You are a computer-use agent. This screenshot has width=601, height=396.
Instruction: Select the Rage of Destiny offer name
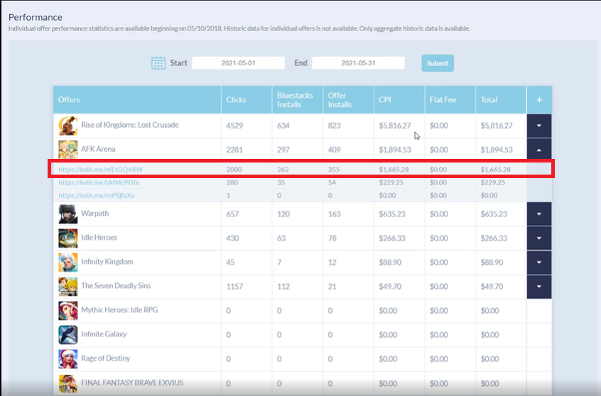pyautogui.click(x=105, y=358)
